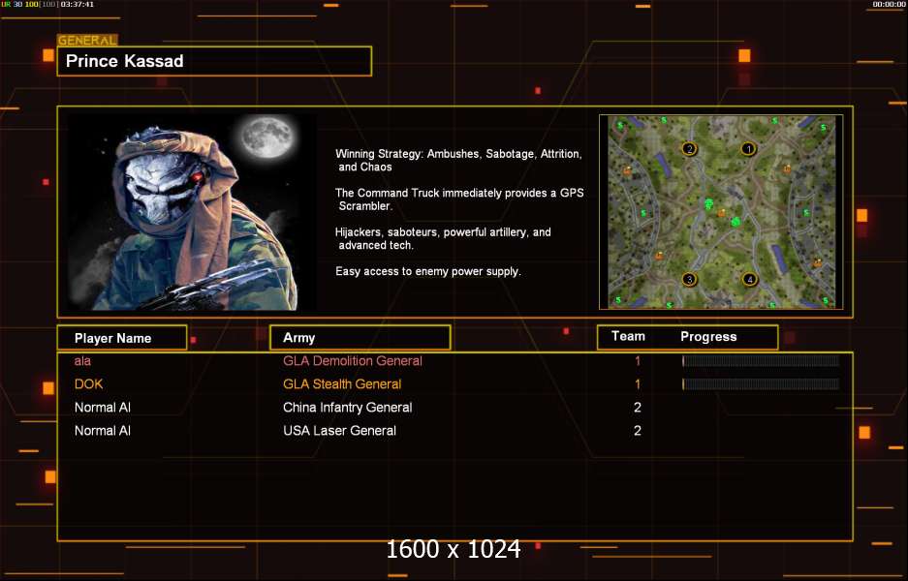
Task: Click the 00:00:00 clock in the corner
Action: (x=889, y=4)
